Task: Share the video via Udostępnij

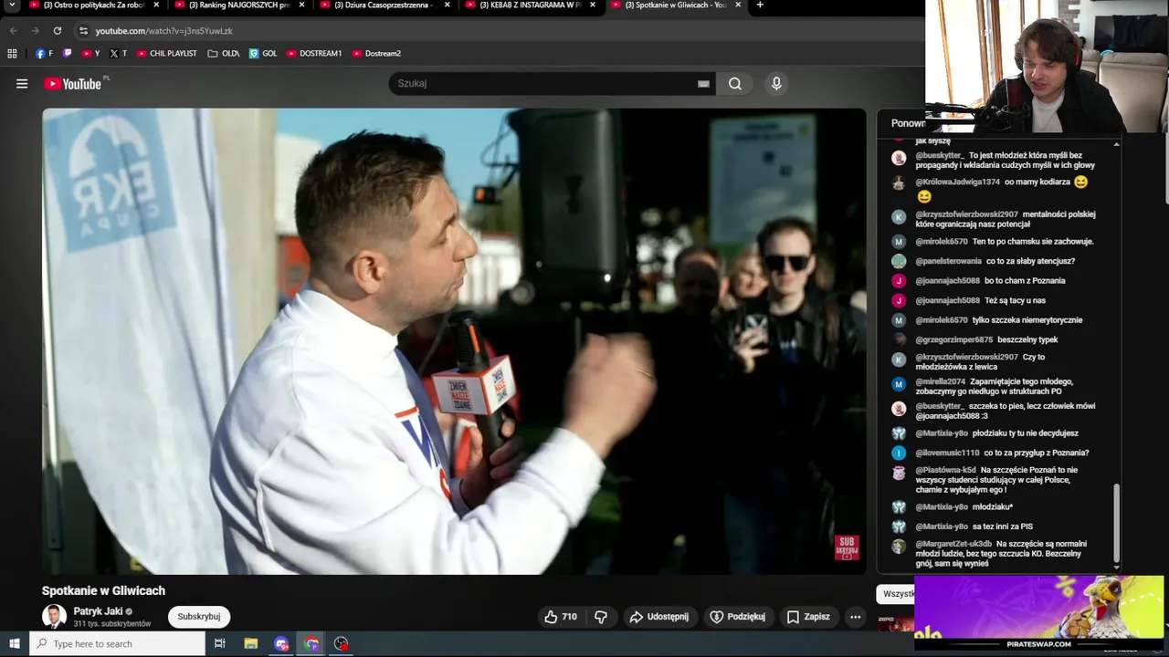Action: coord(658,617)
